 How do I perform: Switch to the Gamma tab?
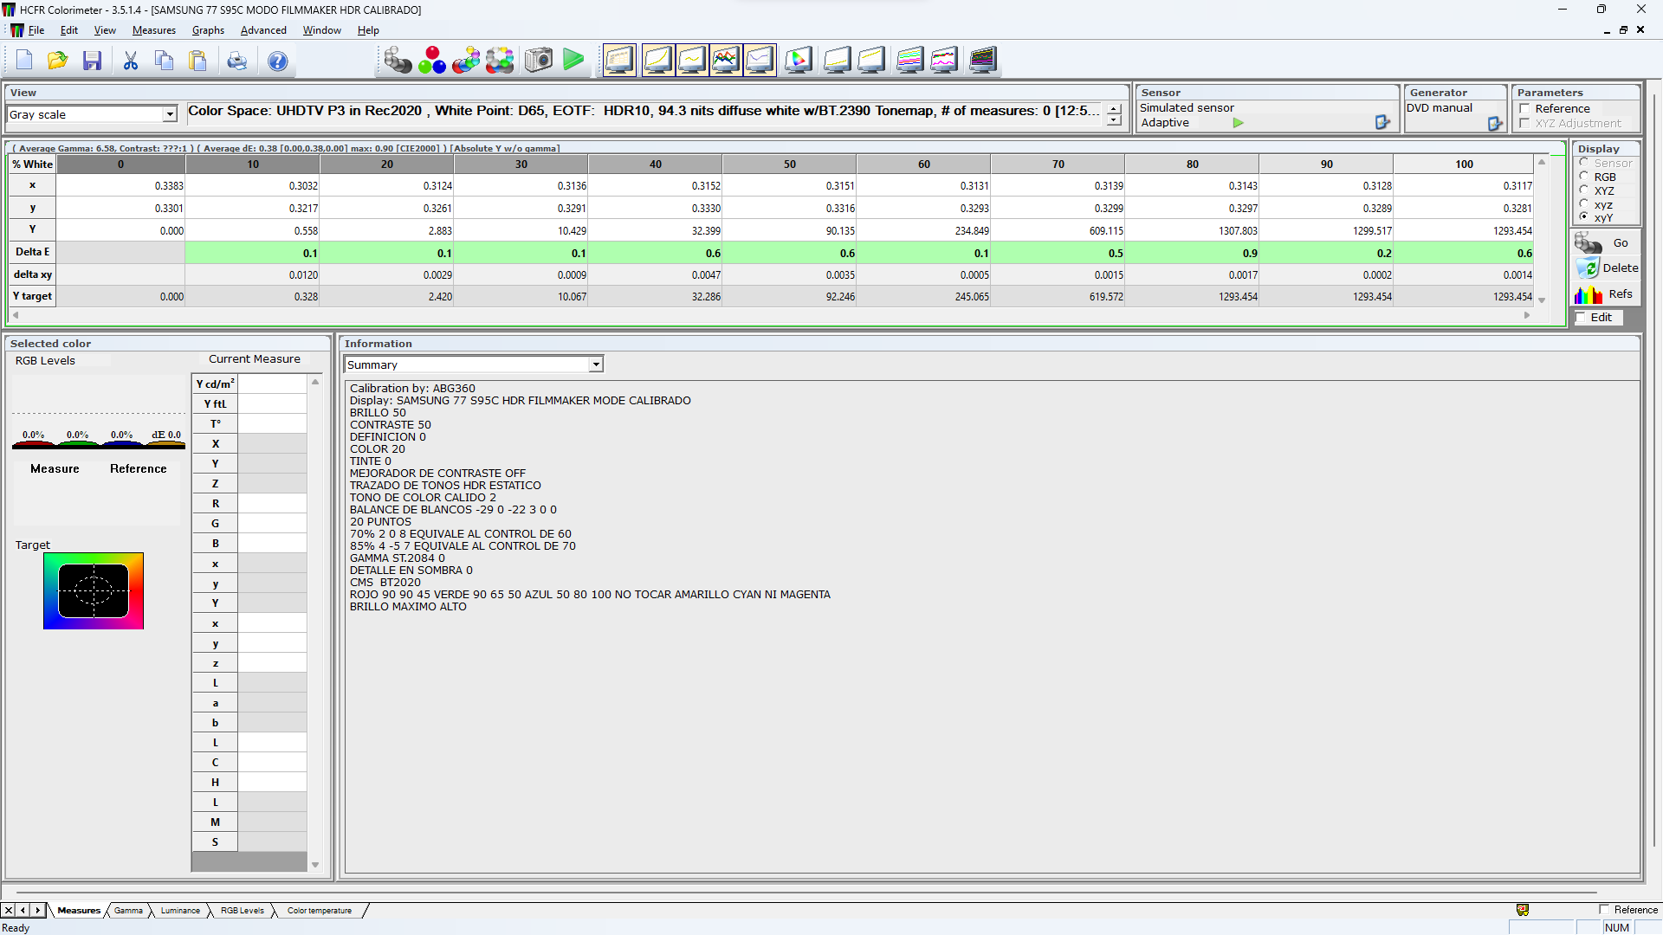pyautogui.click(x=128, y=910)
